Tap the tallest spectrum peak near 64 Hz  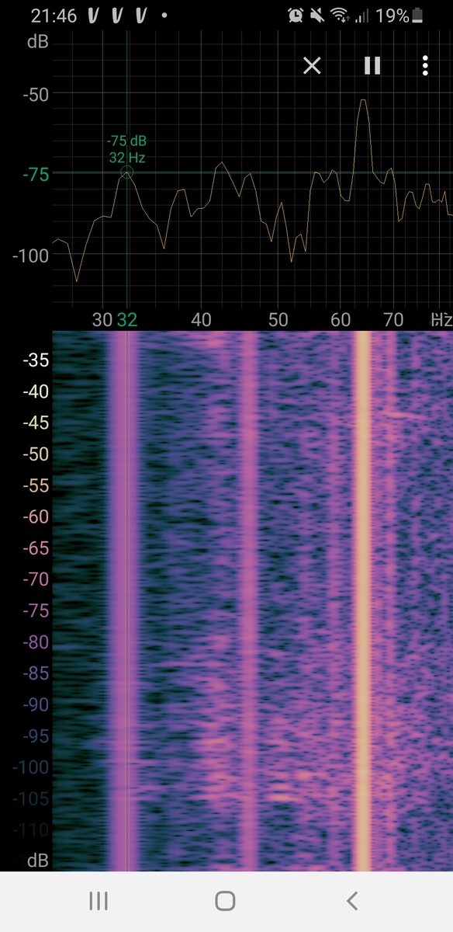[x=362, y=101]
